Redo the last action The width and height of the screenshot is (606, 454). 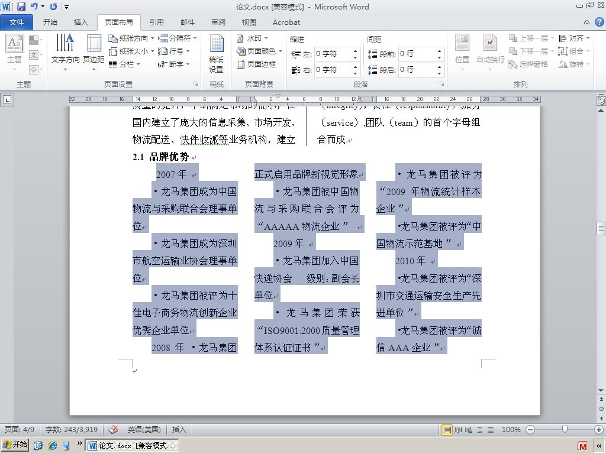tap(53, 6)
